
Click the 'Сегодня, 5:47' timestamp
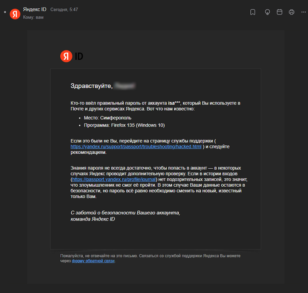tap(64, 9)
